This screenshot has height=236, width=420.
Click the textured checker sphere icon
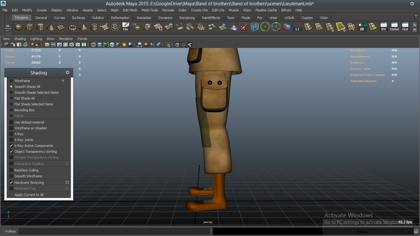pos(118,45)
